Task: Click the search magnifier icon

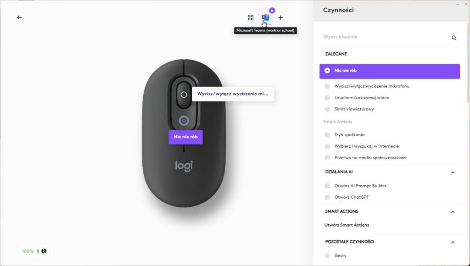Action: click(x=454, y=38)
